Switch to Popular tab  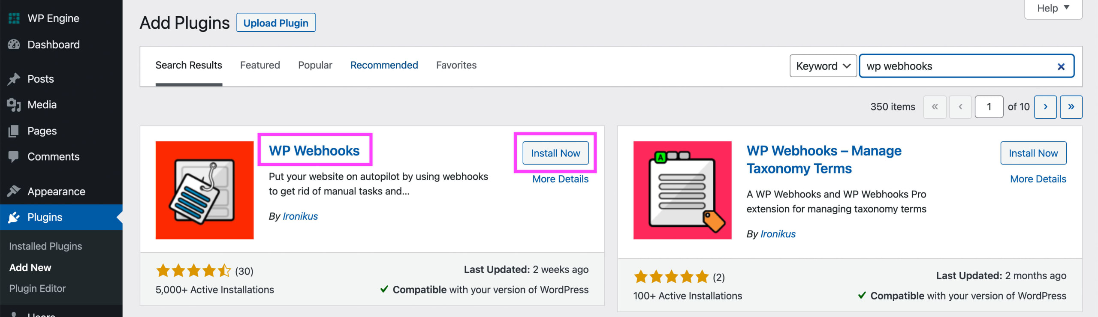pos(315,65)
